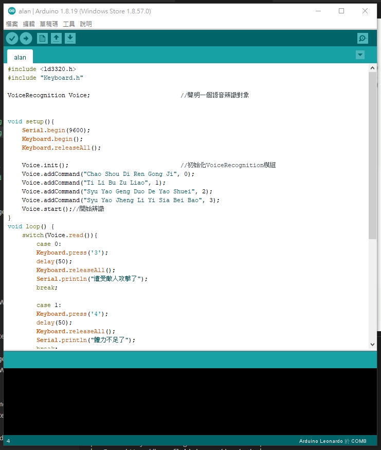Image resolution: width=381 pixels, height=450 pixels.
Task: Click the 'case 0:' line
Action: [x=49, y=244]
